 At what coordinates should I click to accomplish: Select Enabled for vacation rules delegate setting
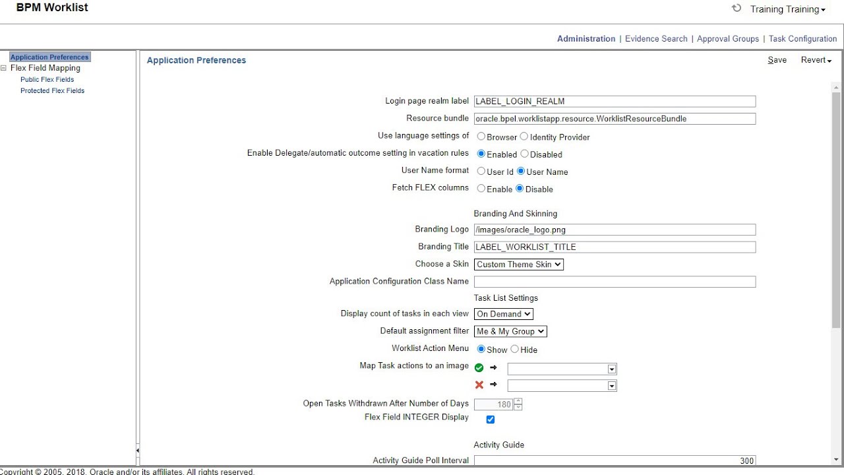point(481,154)
